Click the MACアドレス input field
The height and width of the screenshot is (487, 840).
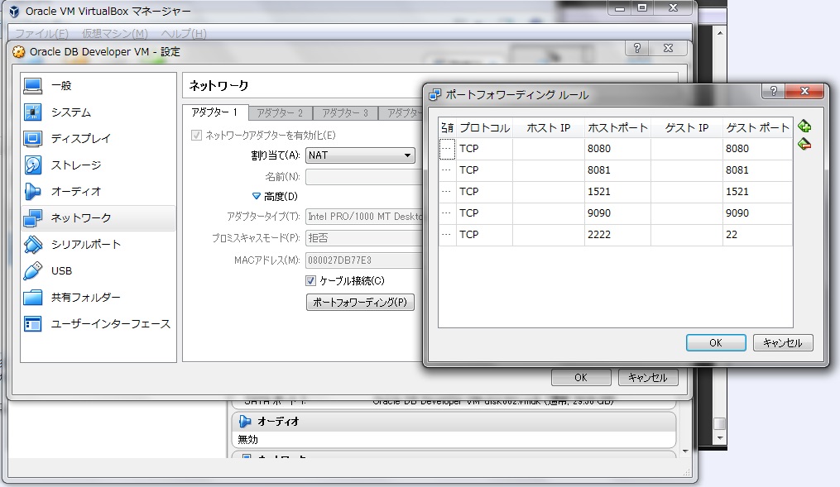pyautogui.click(x=364, y=260)
